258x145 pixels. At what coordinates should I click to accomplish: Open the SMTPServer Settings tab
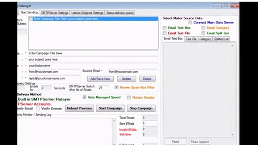tap(54, 13)
